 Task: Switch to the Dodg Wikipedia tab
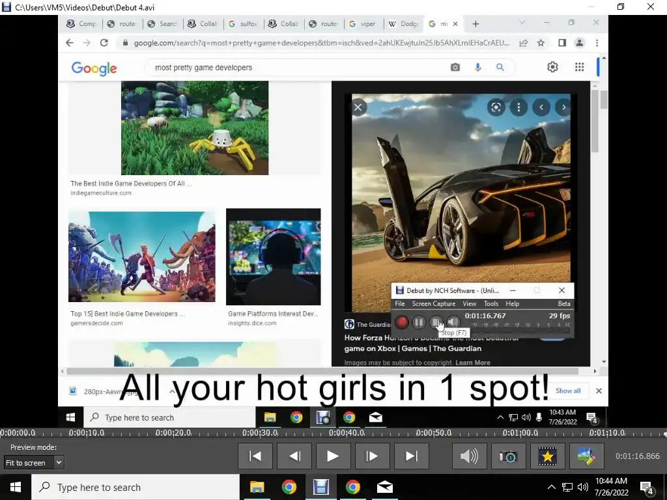tap(403, 24)
